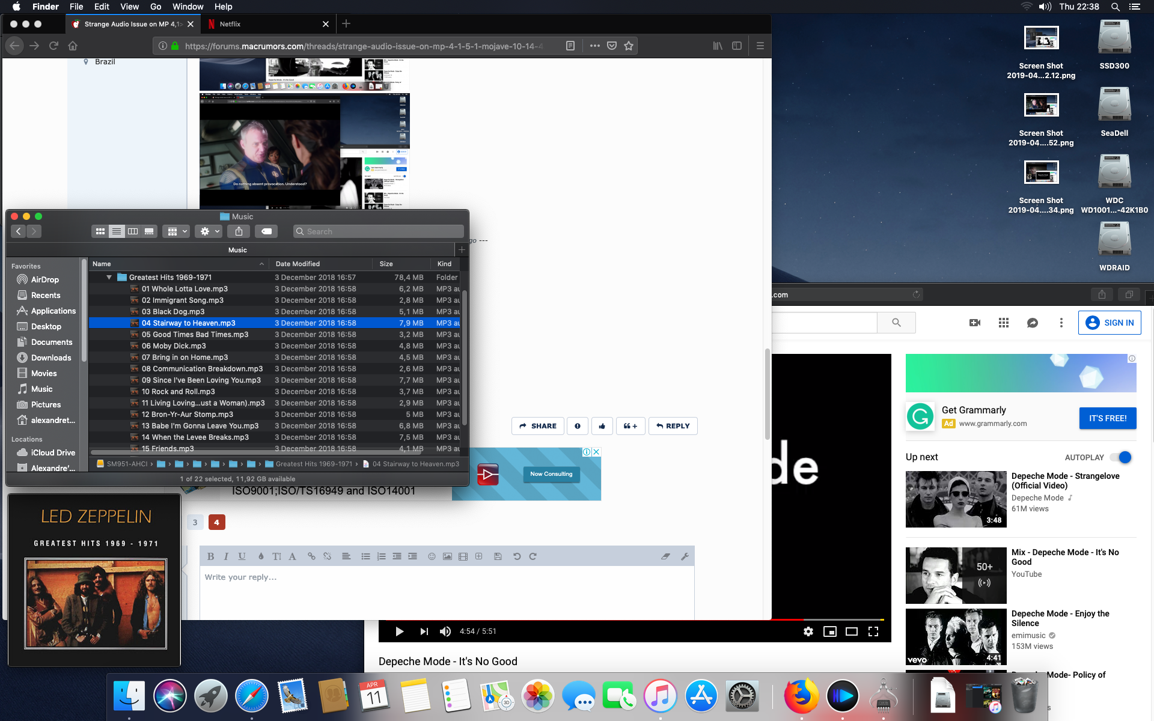Screen dimensions: 1154x721
Task: Open the Edit menu in menu bar
Action: 102,7
